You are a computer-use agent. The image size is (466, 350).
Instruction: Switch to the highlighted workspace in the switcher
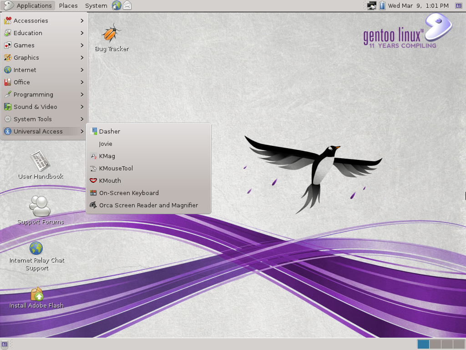(423, 345)
